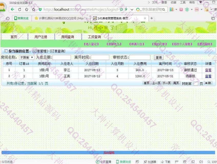Switch to the 计算机源码大神调试的QQ空间 tab

tap(61, 18)
